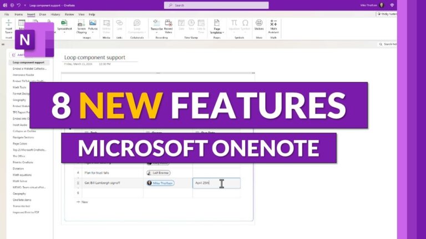Screen dimensions: 426x239
Task: Add a New row to the Loop table
Action: pos(82,202)
